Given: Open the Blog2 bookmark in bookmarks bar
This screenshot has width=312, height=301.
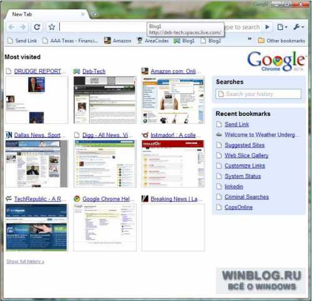Looking at the screenshot, I should (210, 41).
